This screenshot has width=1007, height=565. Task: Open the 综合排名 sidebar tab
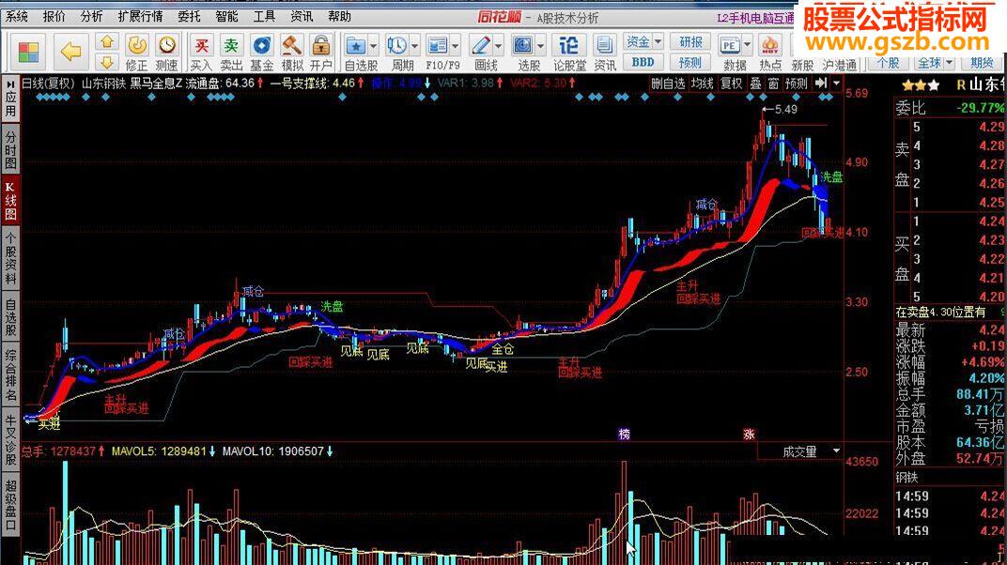10,374
